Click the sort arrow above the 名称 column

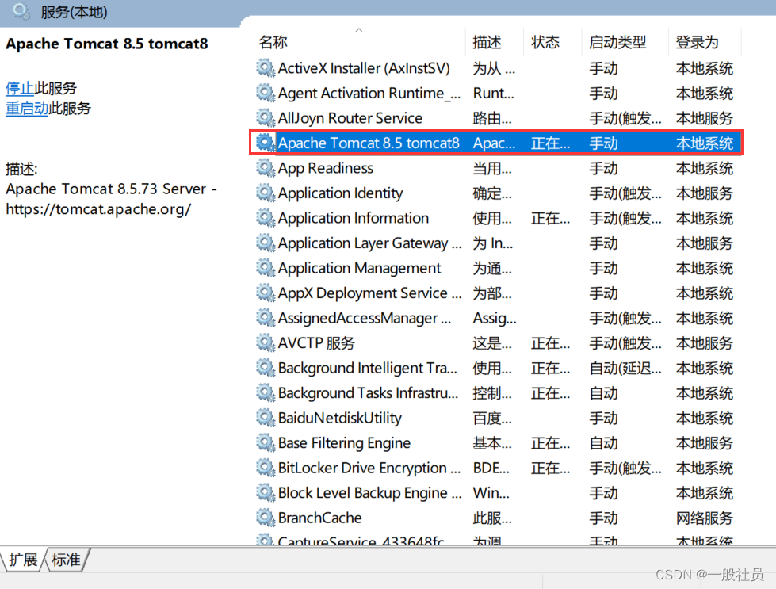point(358,29)
